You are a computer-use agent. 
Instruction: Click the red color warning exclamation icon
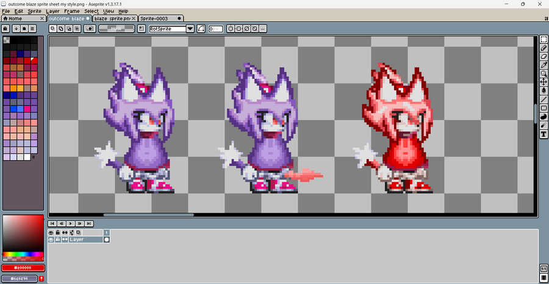click(x=41, y=279)
